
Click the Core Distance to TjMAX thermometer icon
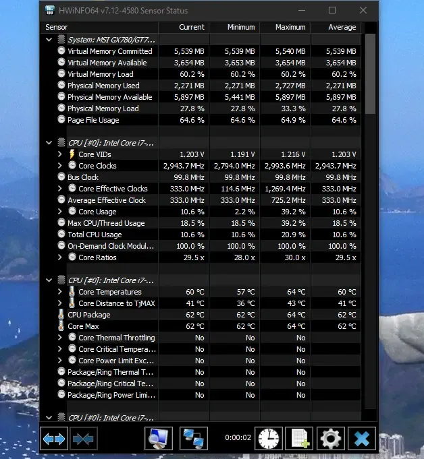click(72, 303)
